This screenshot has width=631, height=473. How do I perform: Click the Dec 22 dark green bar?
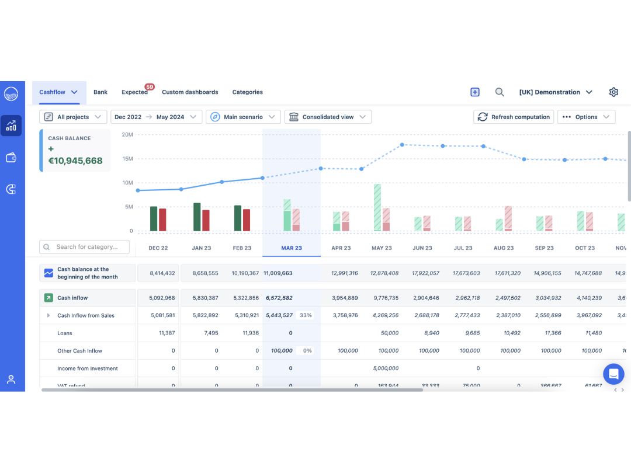154,219
